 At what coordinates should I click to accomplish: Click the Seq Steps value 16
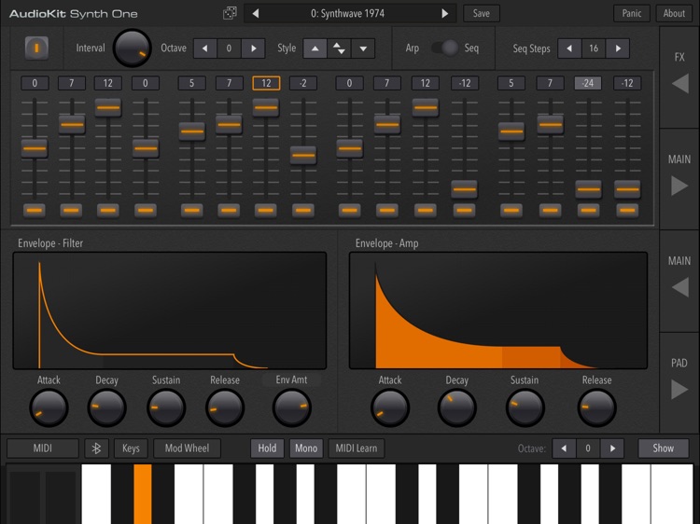point(594,48)
